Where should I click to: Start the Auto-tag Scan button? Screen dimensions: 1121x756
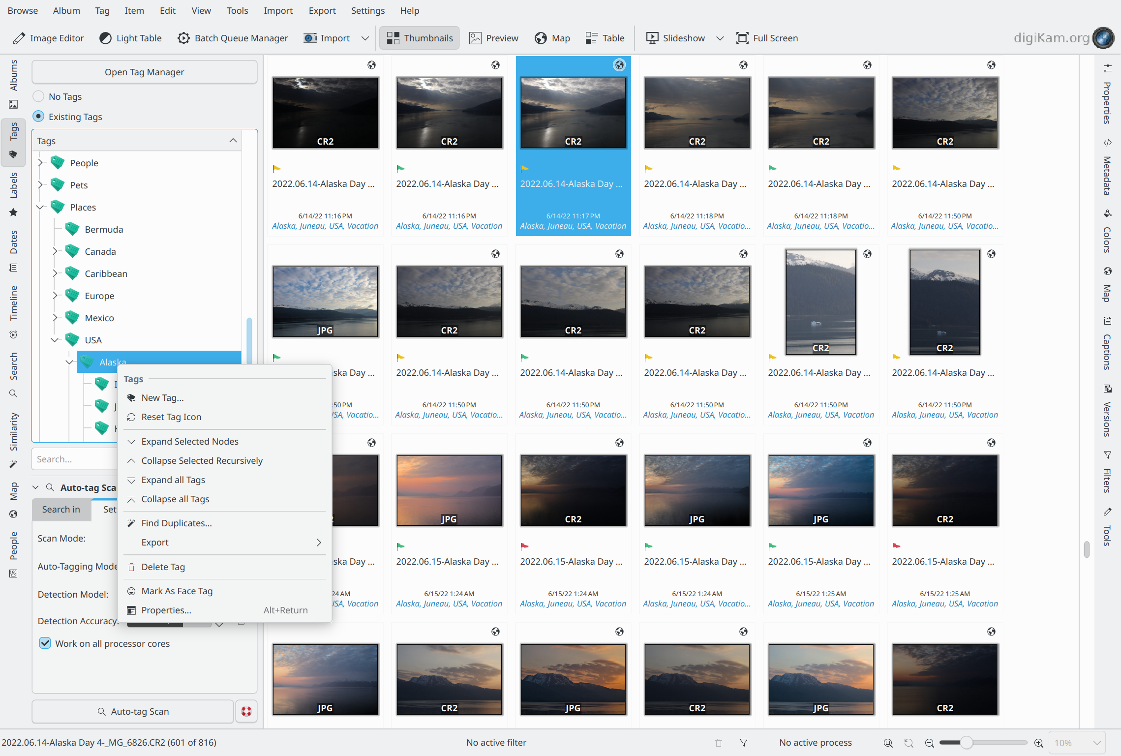point(133,711)
